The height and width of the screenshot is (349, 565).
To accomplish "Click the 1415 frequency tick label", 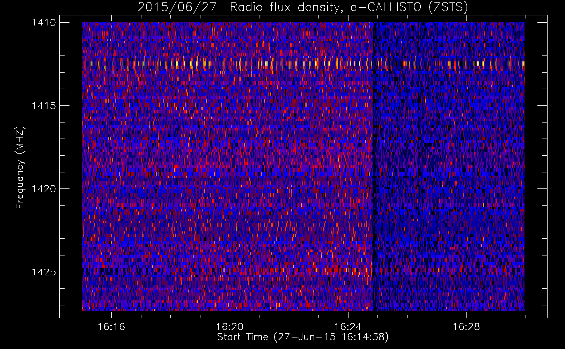I will coord(44,106).
